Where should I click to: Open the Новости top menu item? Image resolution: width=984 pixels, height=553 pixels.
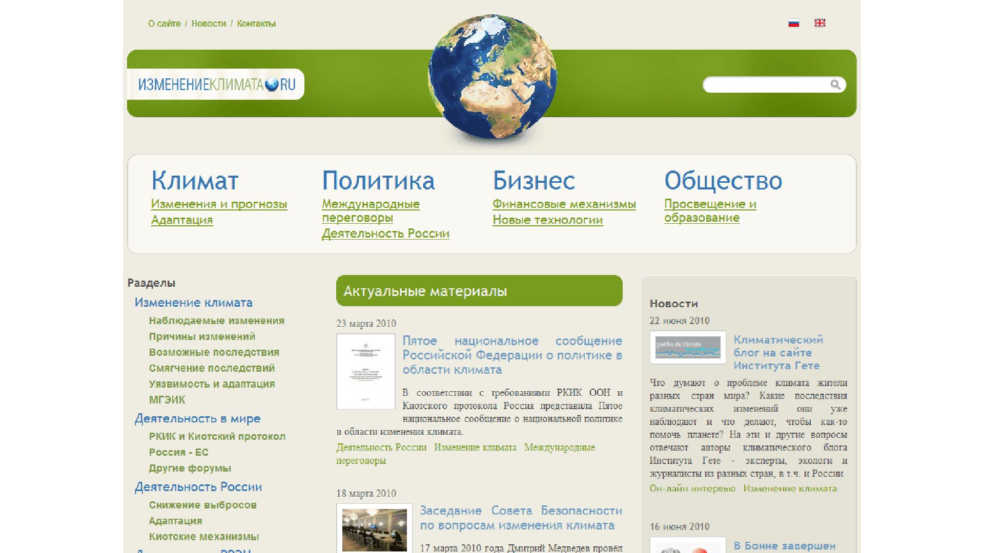(x=209, y=24)
